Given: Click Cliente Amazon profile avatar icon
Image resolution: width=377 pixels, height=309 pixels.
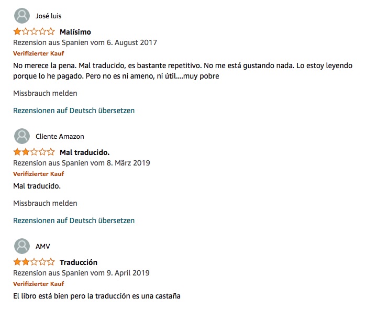Looking at the screenshot, I should pyautogui.click(x=22, y=136).
